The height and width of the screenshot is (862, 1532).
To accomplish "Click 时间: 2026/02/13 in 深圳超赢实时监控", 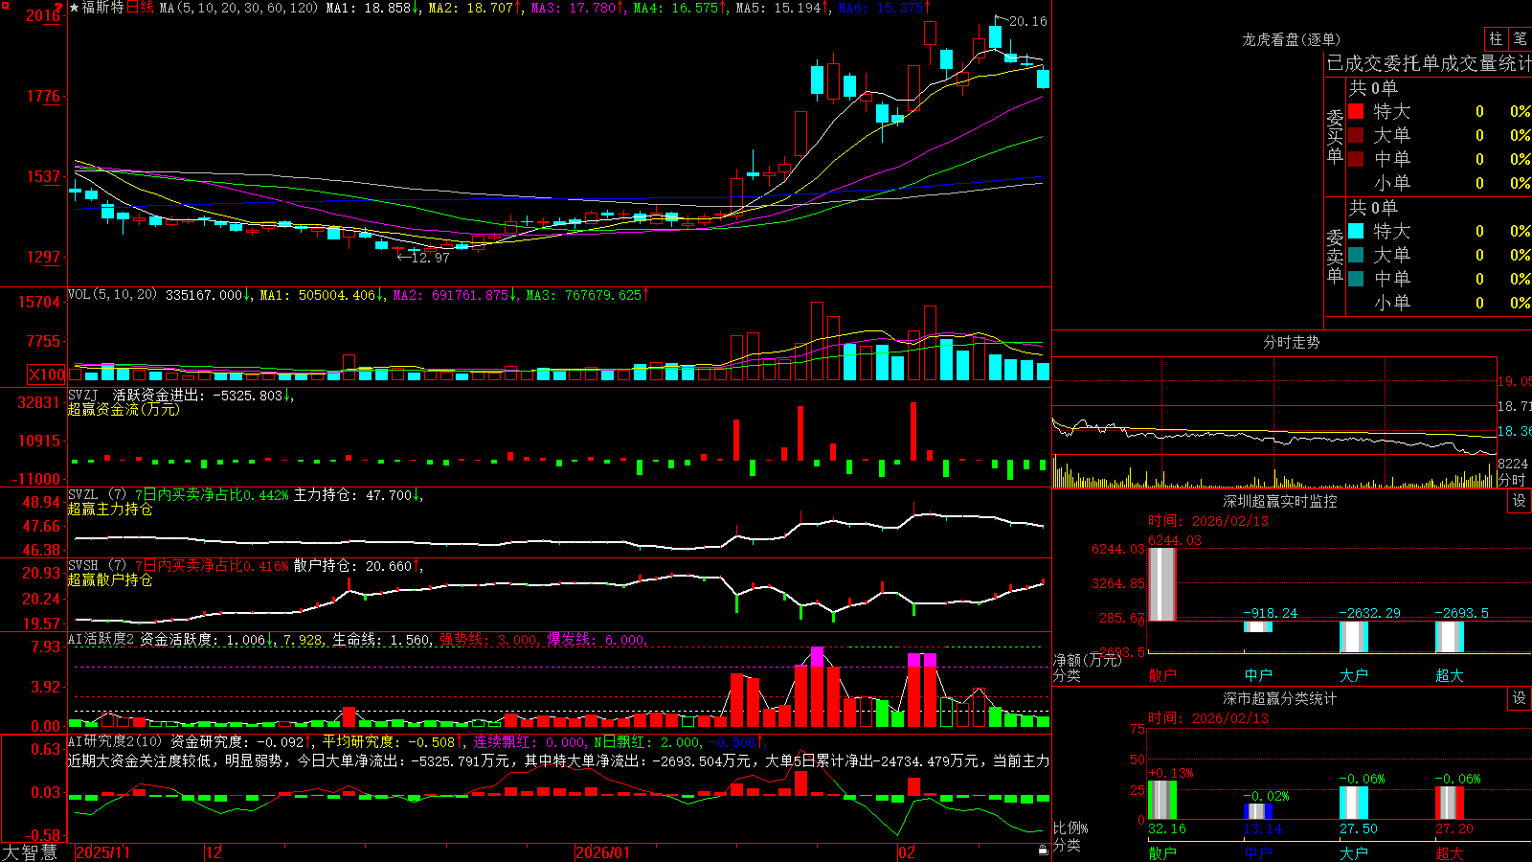I will coord(1208,521).
